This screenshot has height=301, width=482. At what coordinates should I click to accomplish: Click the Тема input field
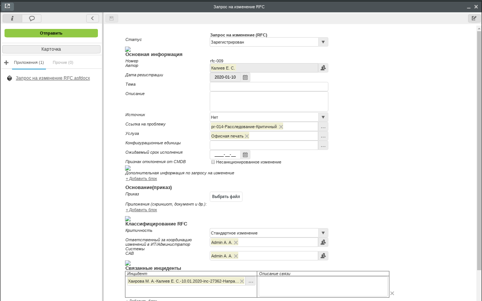click(269, 86)
